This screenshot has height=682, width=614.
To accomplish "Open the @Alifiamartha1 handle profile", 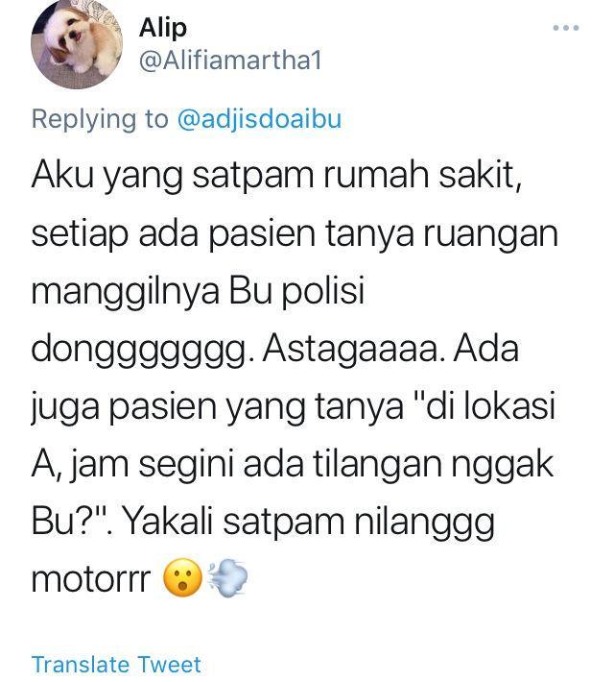I will (x=230, y=61).
